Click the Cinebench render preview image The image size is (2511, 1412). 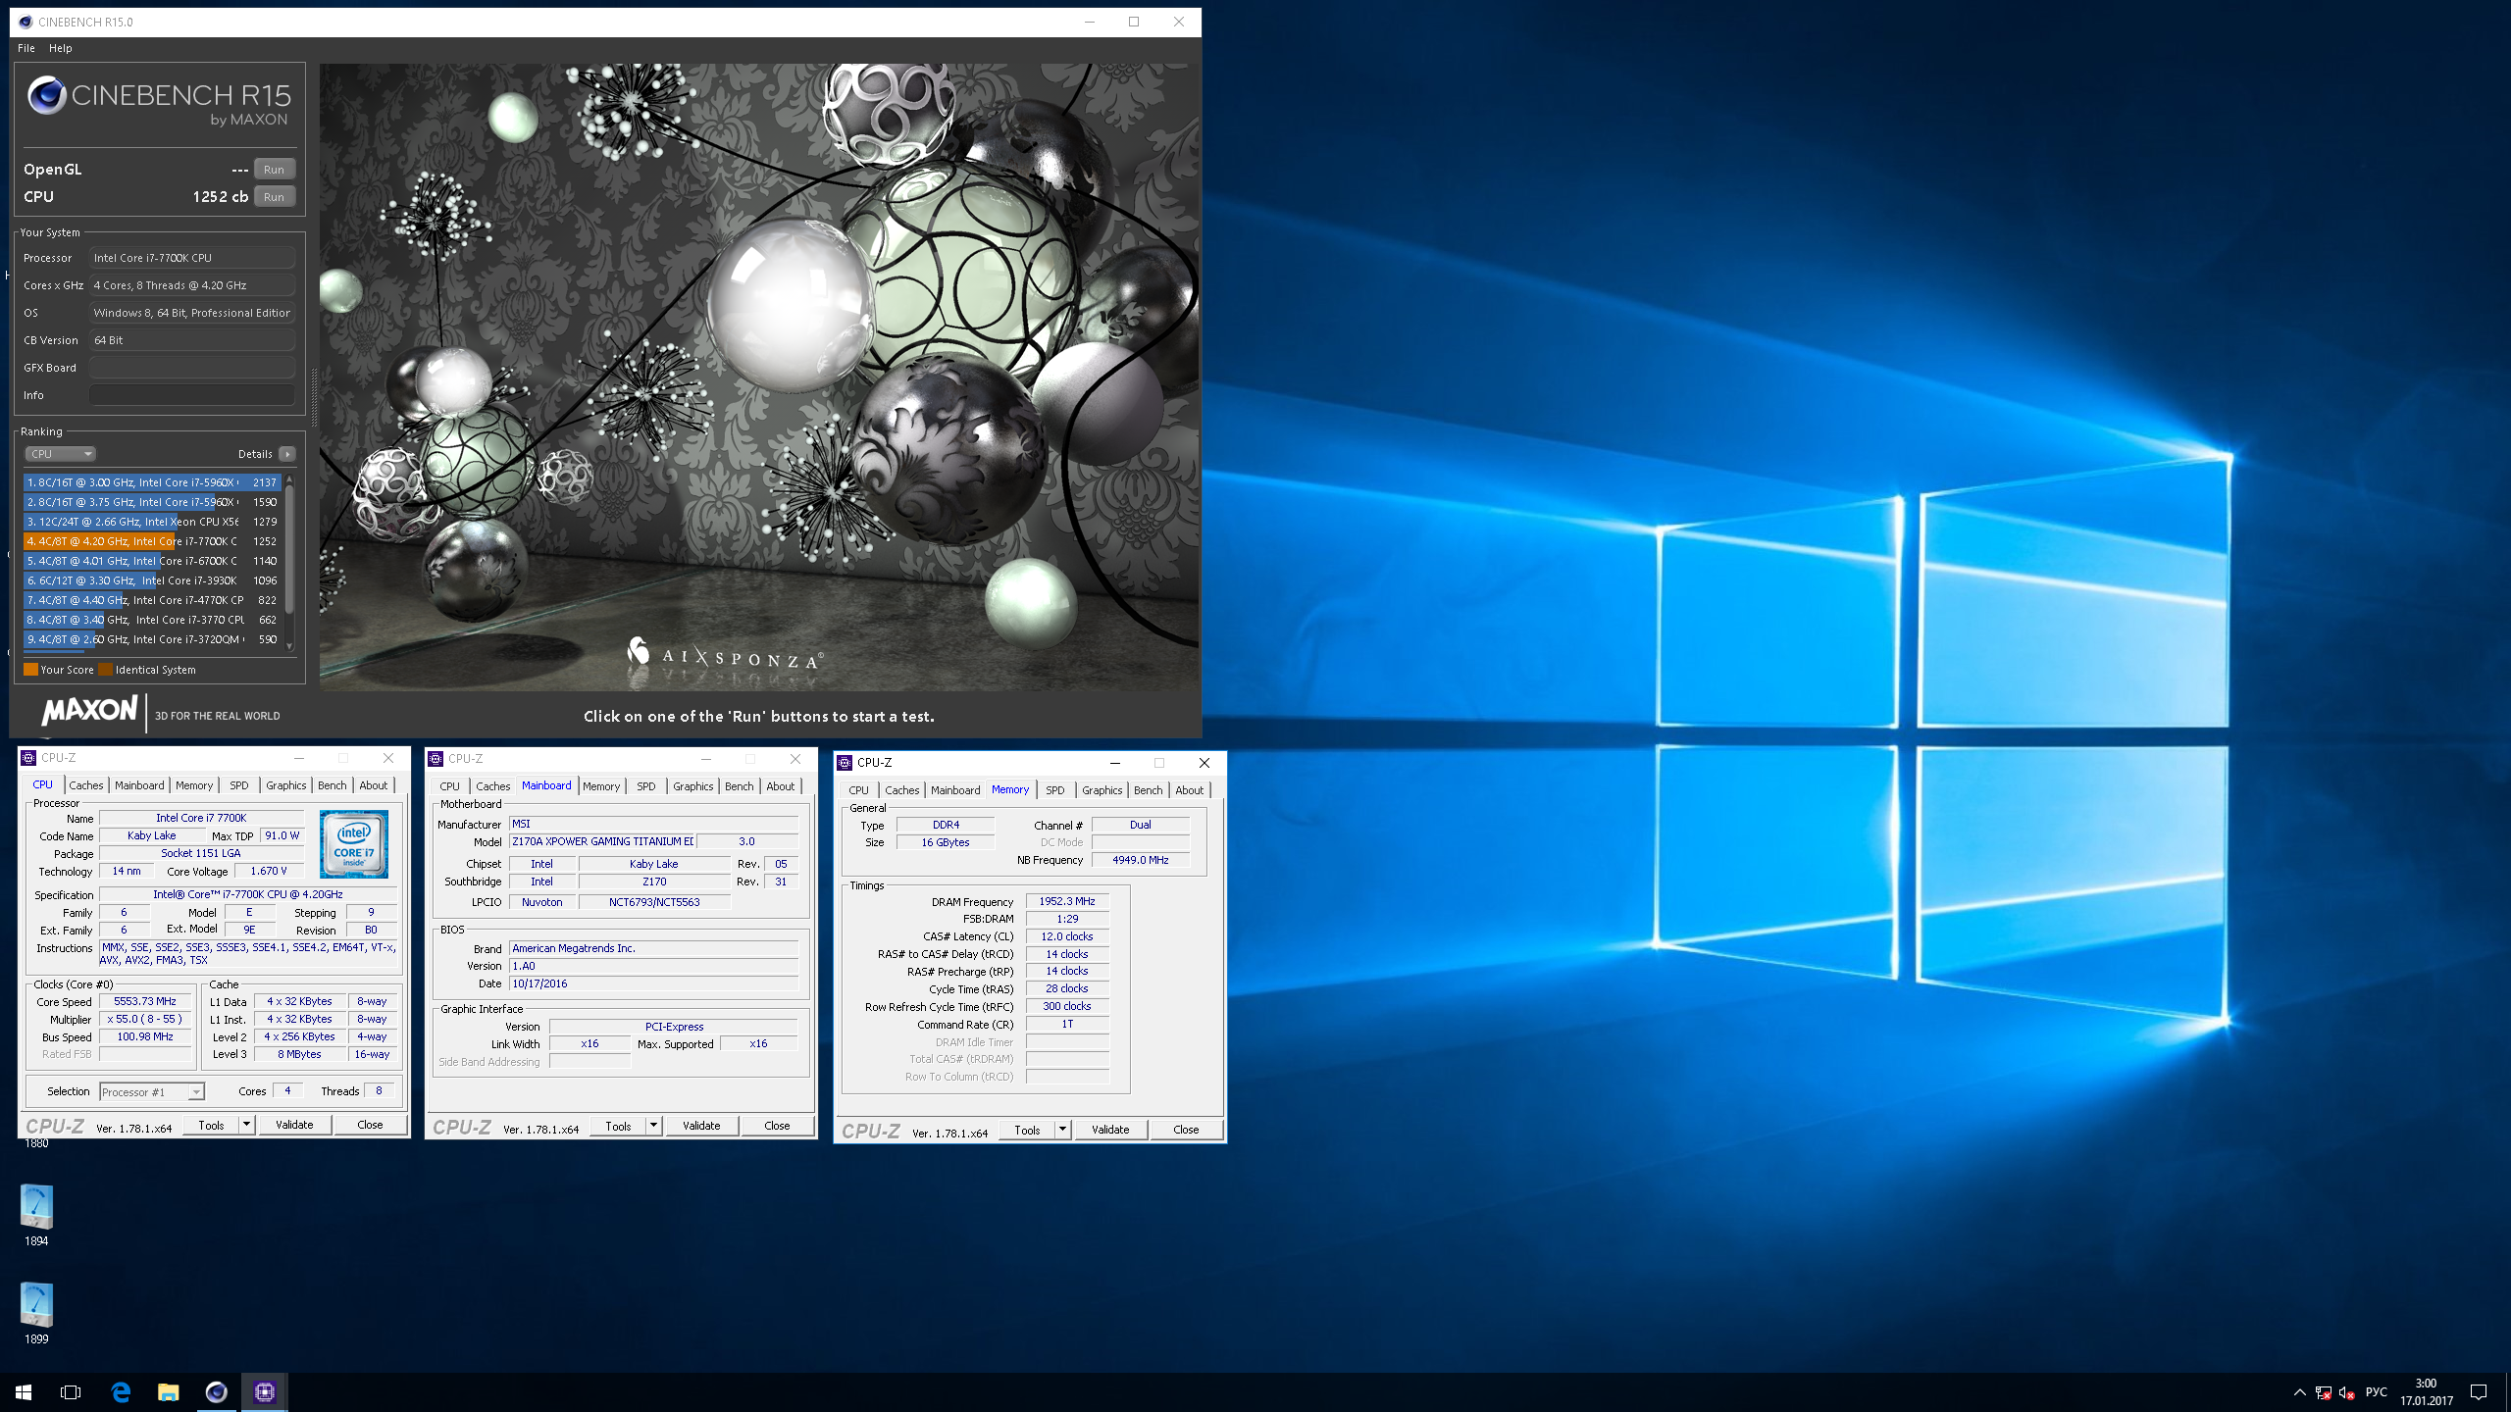(x=759, y=378)
